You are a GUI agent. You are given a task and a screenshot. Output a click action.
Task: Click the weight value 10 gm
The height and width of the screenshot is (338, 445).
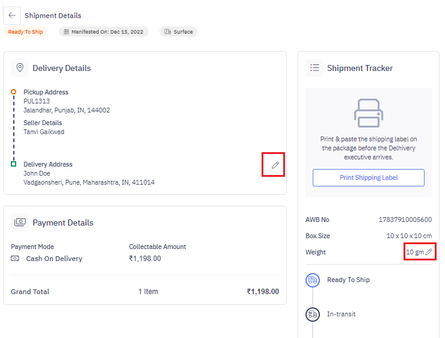pyautogui.click(x=415, y=252)
